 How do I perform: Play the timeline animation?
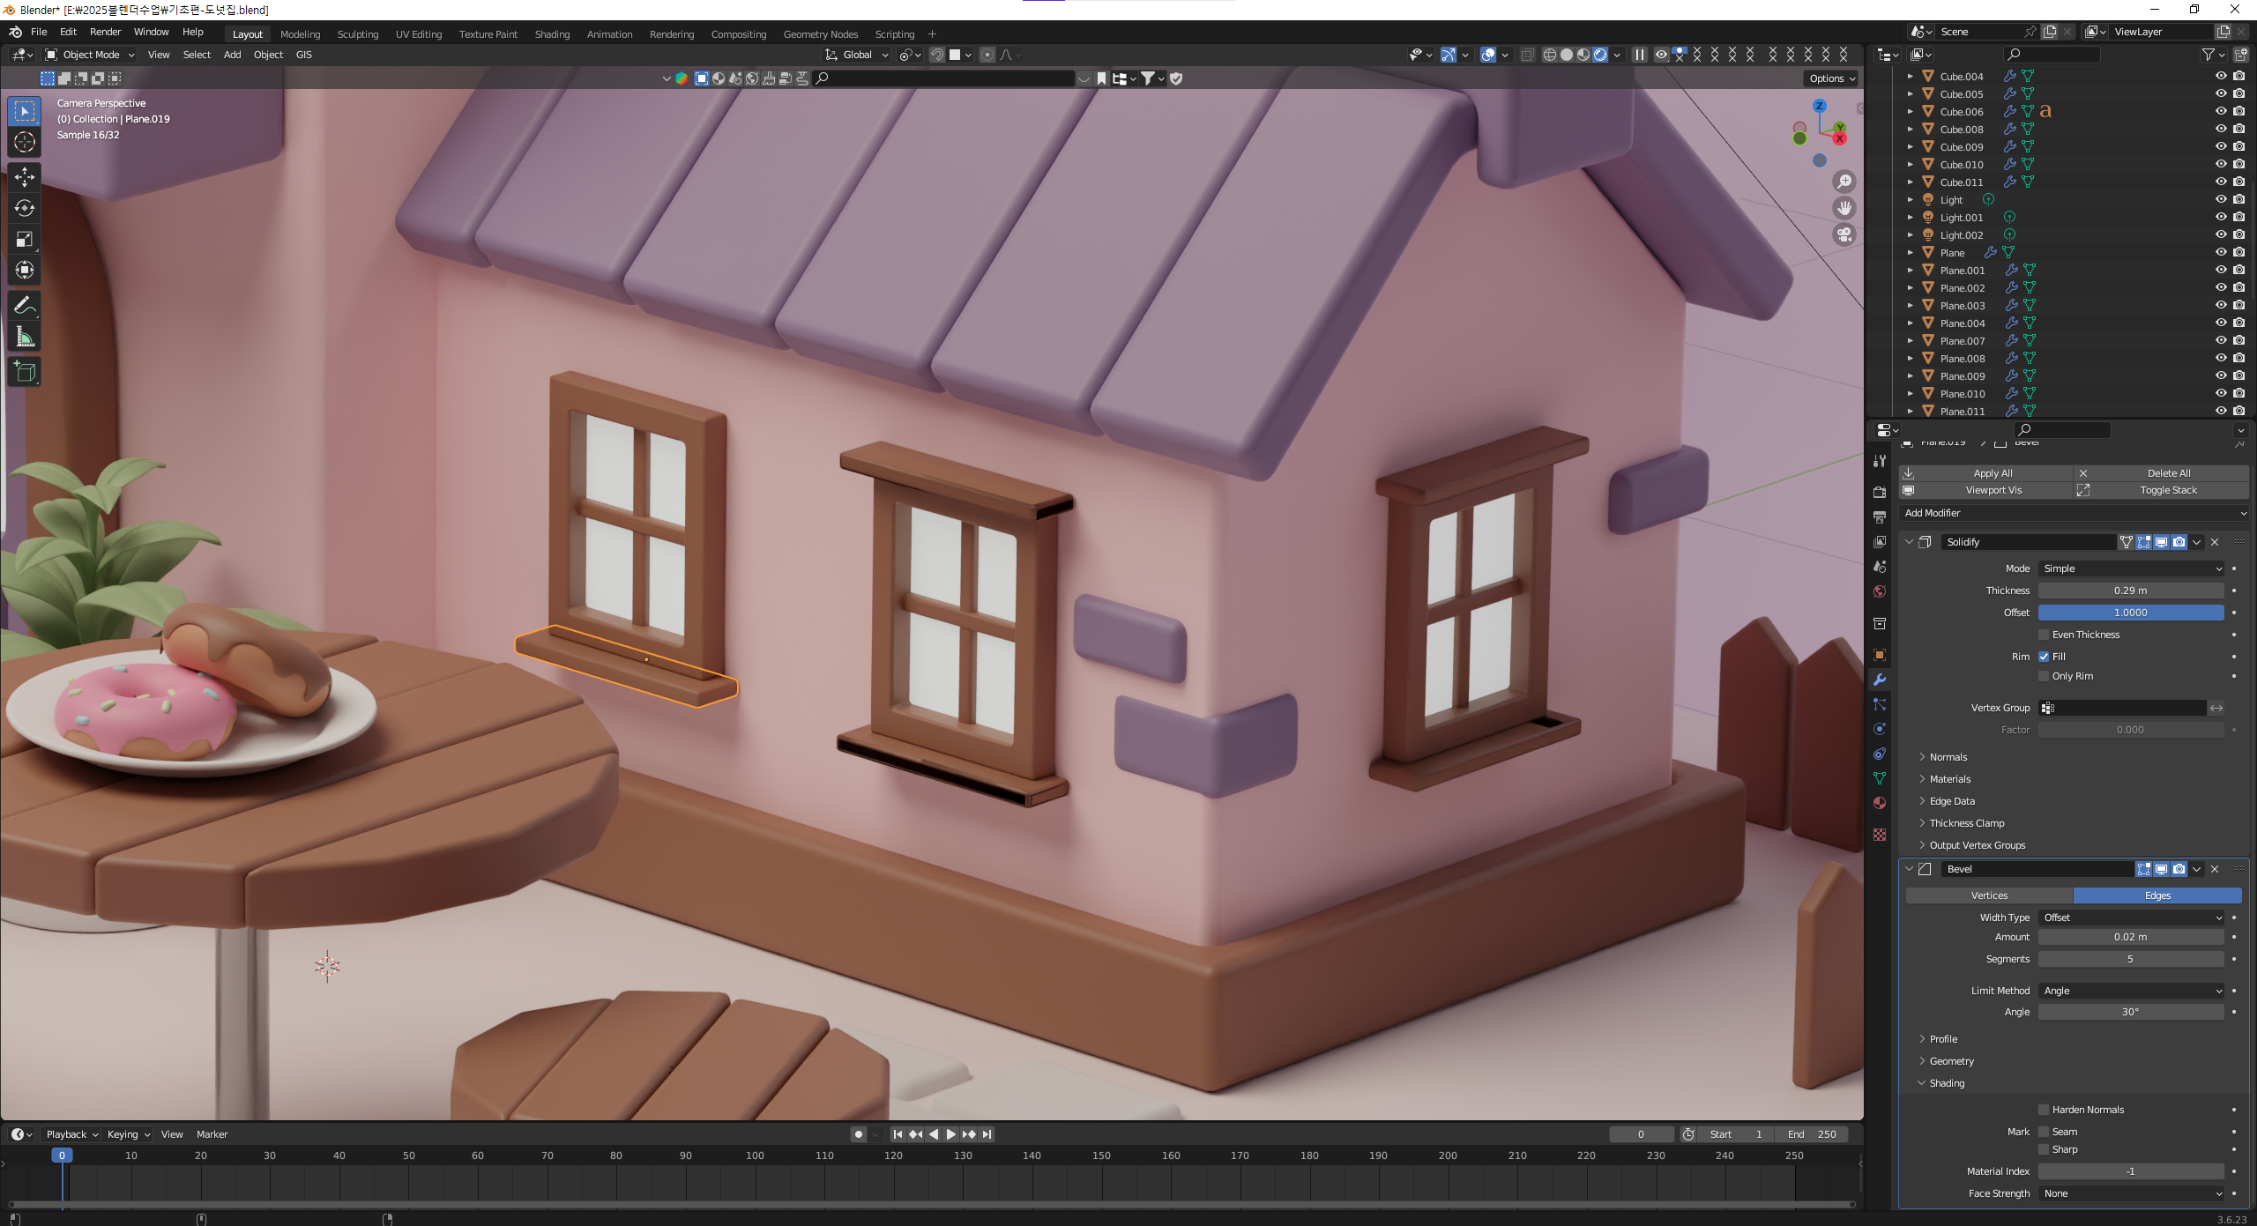951,1134
